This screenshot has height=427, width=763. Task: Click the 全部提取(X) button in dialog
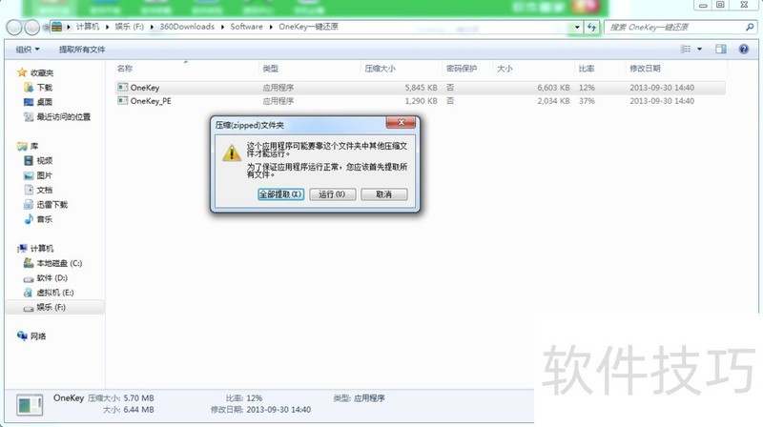coord(281,194)
